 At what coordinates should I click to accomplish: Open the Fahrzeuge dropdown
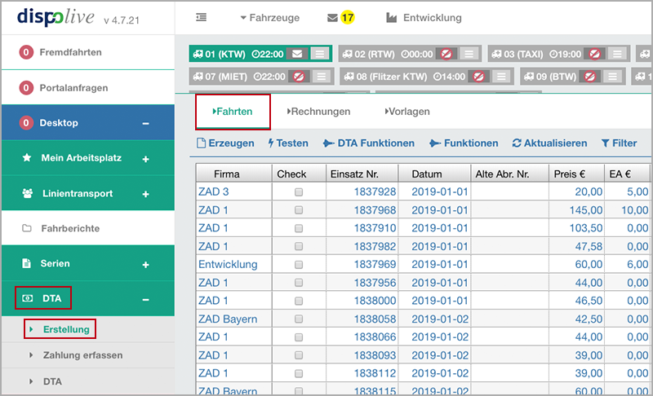(x=270, y=18)
